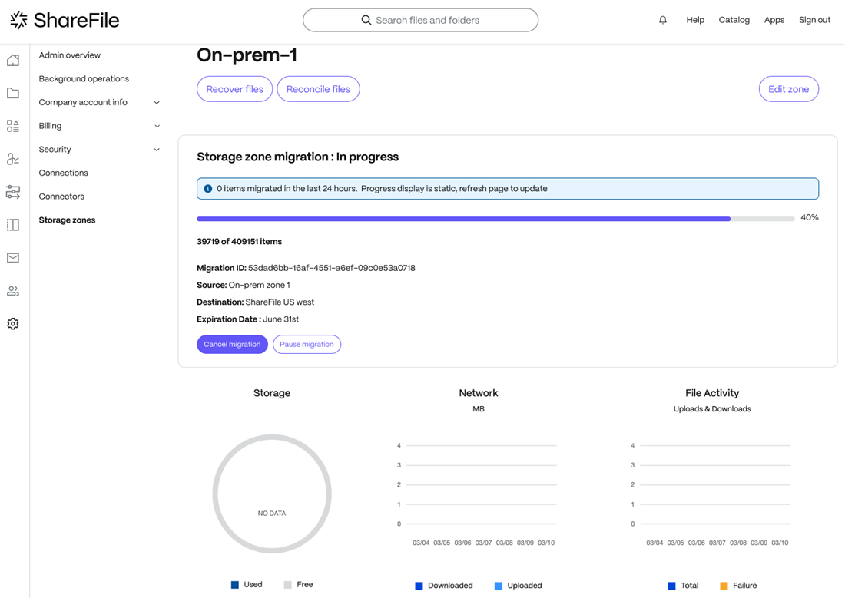Open the people icon in sidebar
Viewport: 845px width, 598px height.
[13, 291]
